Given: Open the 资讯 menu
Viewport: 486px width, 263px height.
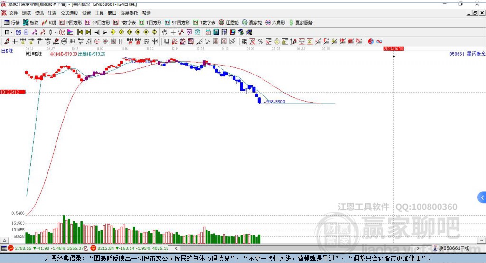Looking at the screenshot, I should point(39,13).
